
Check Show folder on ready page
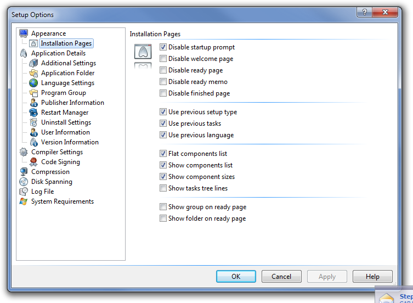coord(163,218)
